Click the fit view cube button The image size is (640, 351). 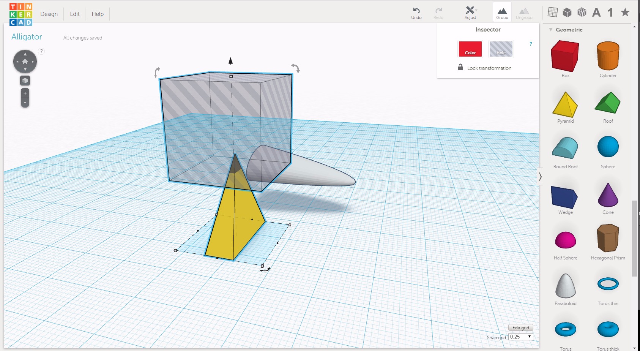click(25, 81)
